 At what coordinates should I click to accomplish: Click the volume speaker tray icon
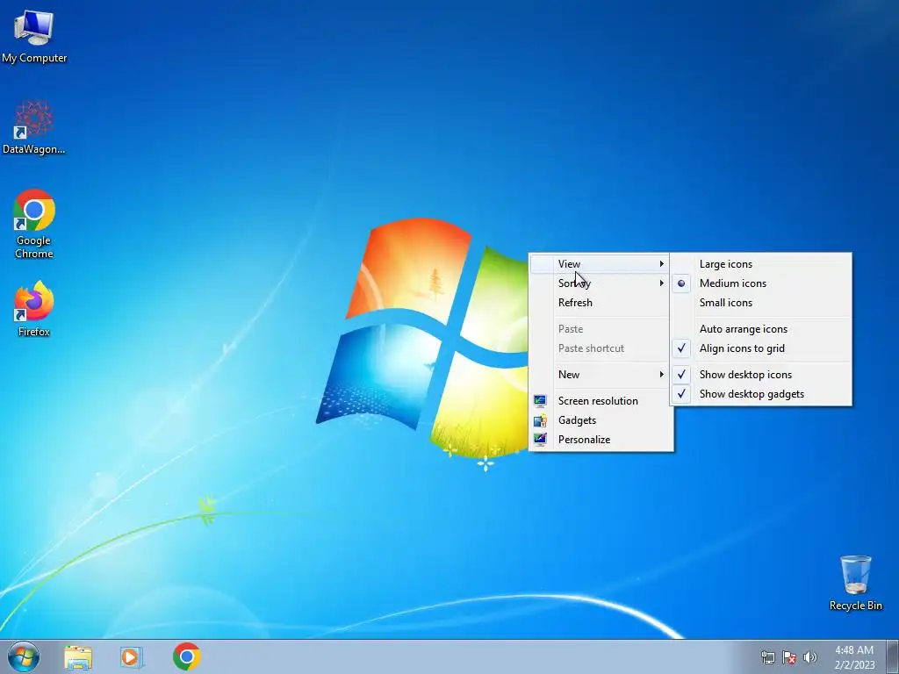810,657
